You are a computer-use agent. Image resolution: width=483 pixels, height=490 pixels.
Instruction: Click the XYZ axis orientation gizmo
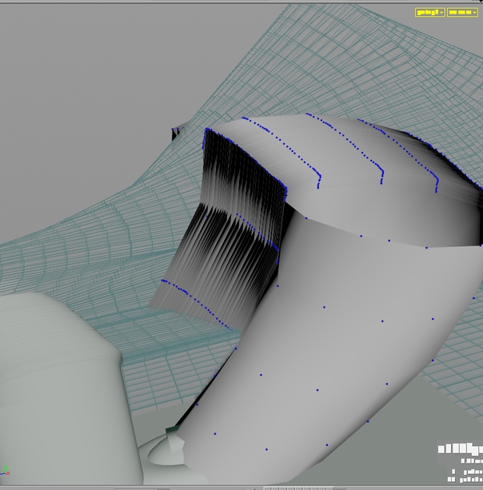(6, 470)
